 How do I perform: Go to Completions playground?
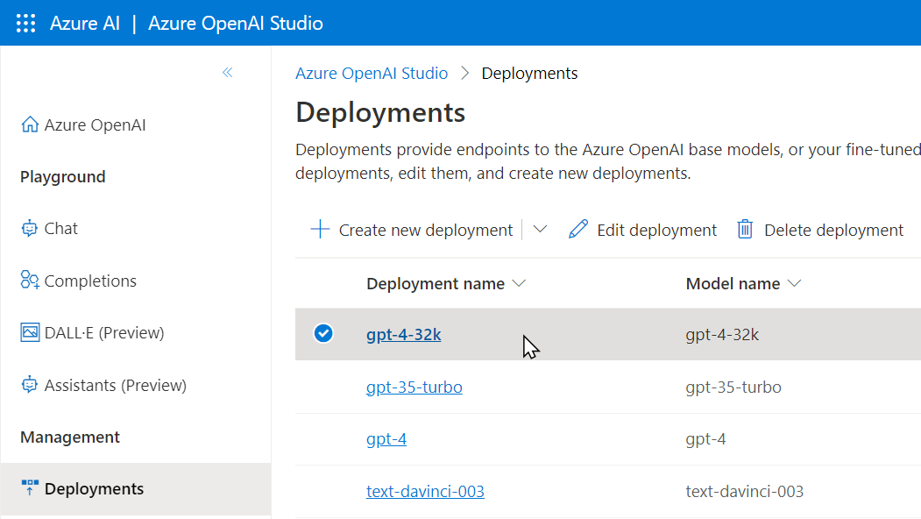(x=90, y=281)
